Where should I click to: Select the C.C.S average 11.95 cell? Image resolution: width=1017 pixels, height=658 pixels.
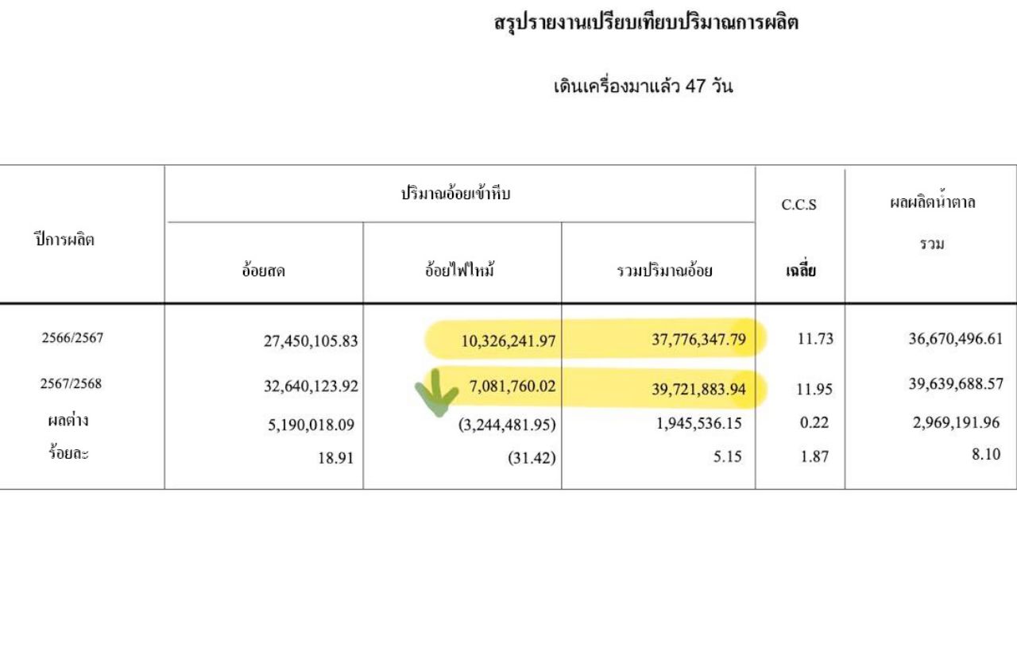(813, 389)
